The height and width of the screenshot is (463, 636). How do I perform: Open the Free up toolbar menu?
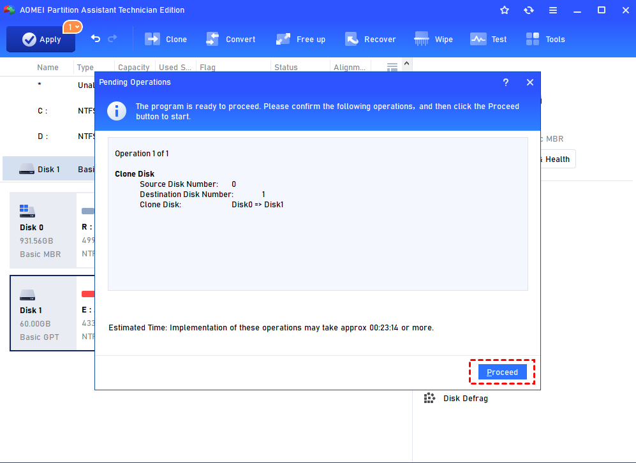pos(300,40)
